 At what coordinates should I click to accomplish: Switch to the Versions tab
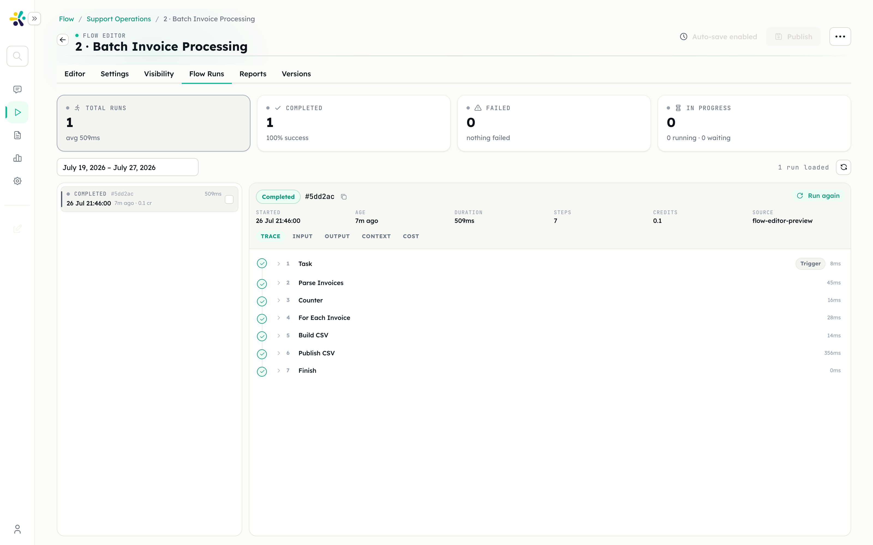pos(296,74)
